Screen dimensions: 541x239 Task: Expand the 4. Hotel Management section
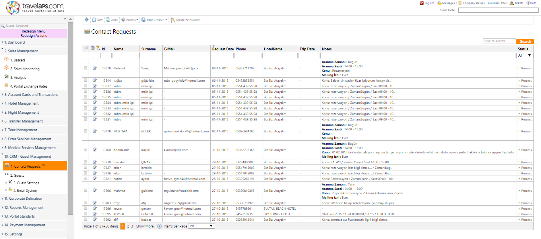tap(34, 103)
